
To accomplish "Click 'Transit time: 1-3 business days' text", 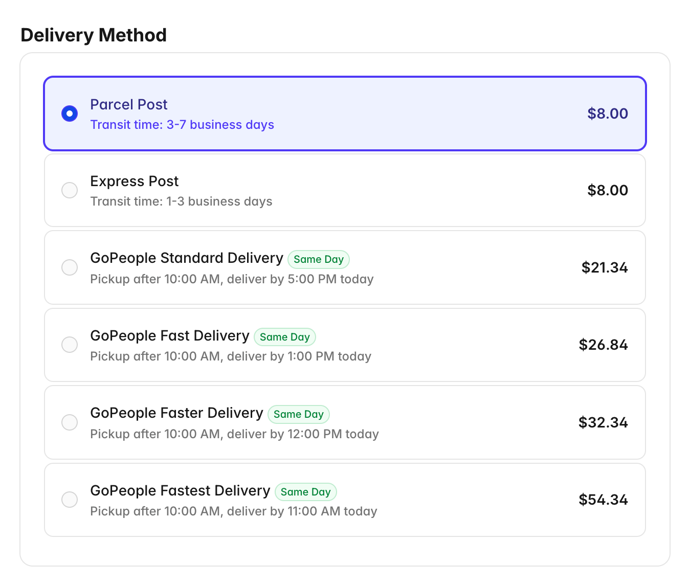I will click(181, 201).
